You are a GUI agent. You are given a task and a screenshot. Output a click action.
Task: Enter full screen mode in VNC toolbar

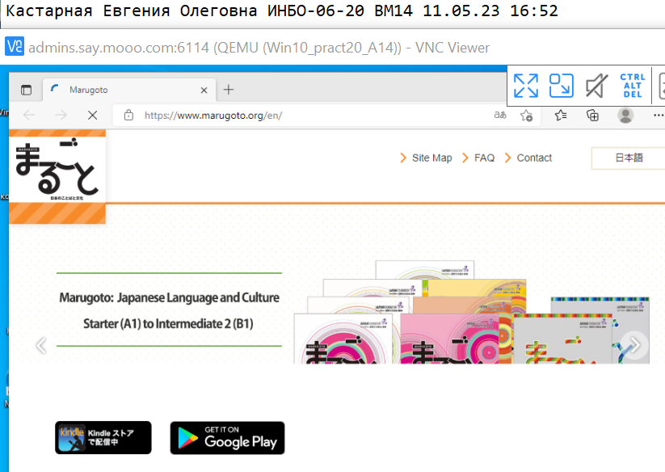coord(526,86)
